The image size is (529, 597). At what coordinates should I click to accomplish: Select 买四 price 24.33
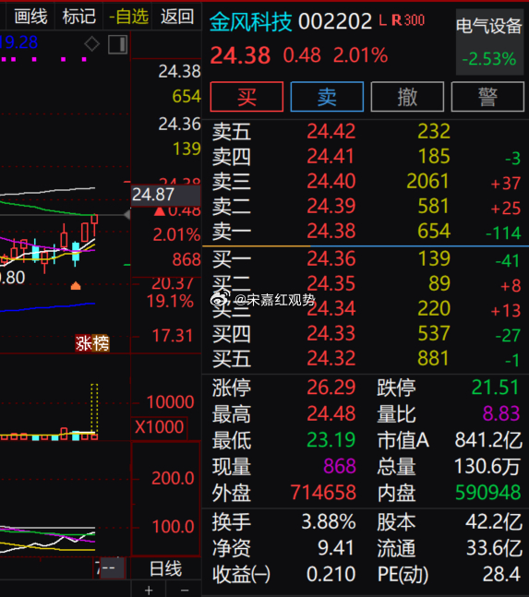click(331, 333)
